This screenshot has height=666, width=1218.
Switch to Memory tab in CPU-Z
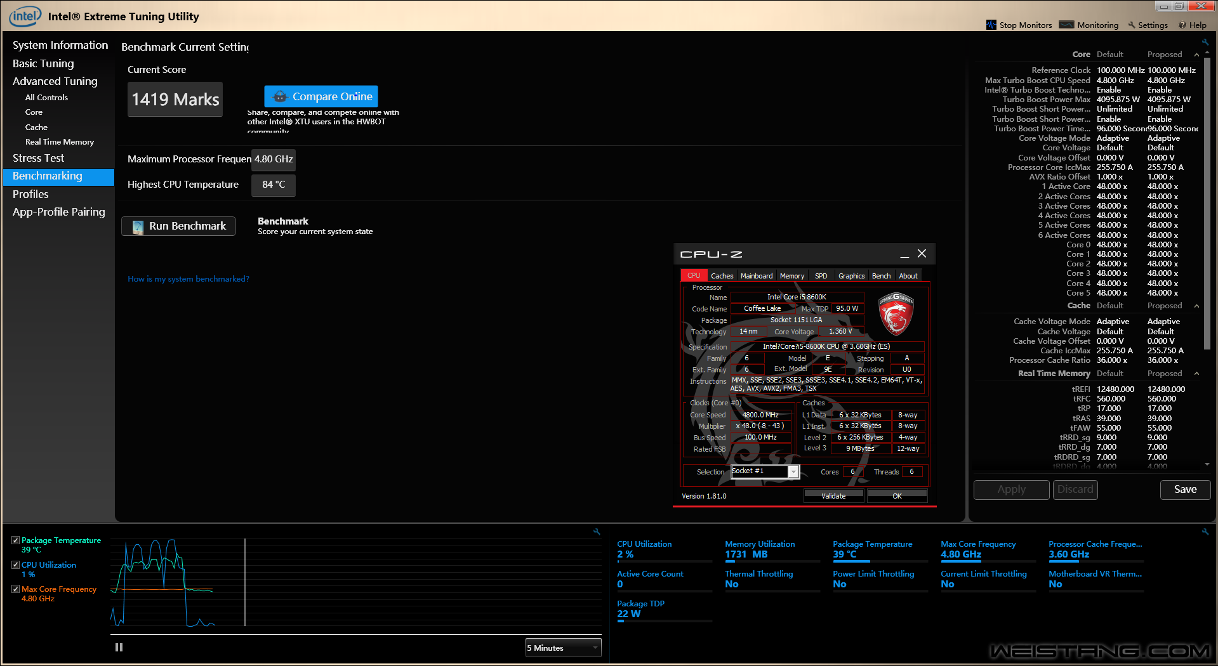(792, 276)
